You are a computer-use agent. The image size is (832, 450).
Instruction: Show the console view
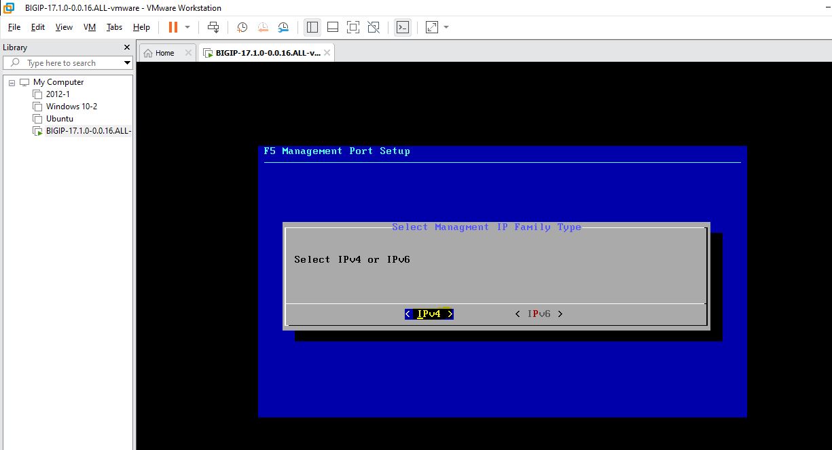(403, 27)
